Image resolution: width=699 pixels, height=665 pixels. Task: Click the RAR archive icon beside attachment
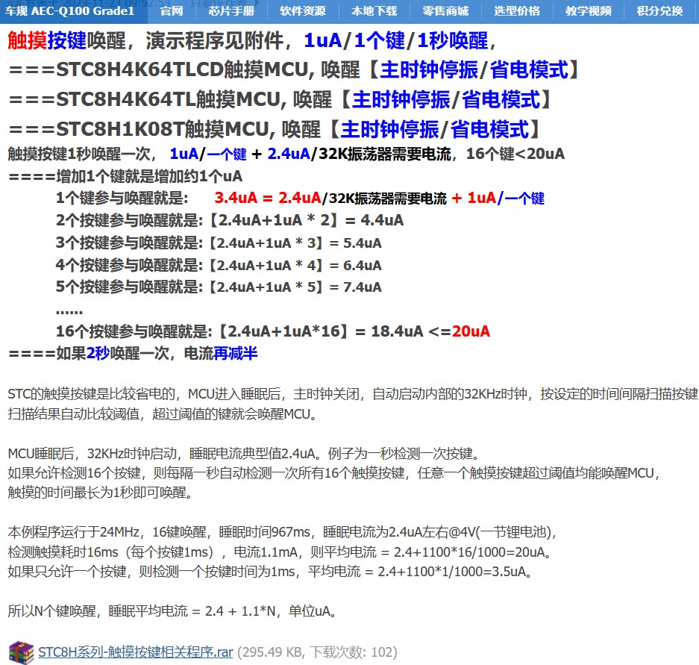(x=21, y=652)
